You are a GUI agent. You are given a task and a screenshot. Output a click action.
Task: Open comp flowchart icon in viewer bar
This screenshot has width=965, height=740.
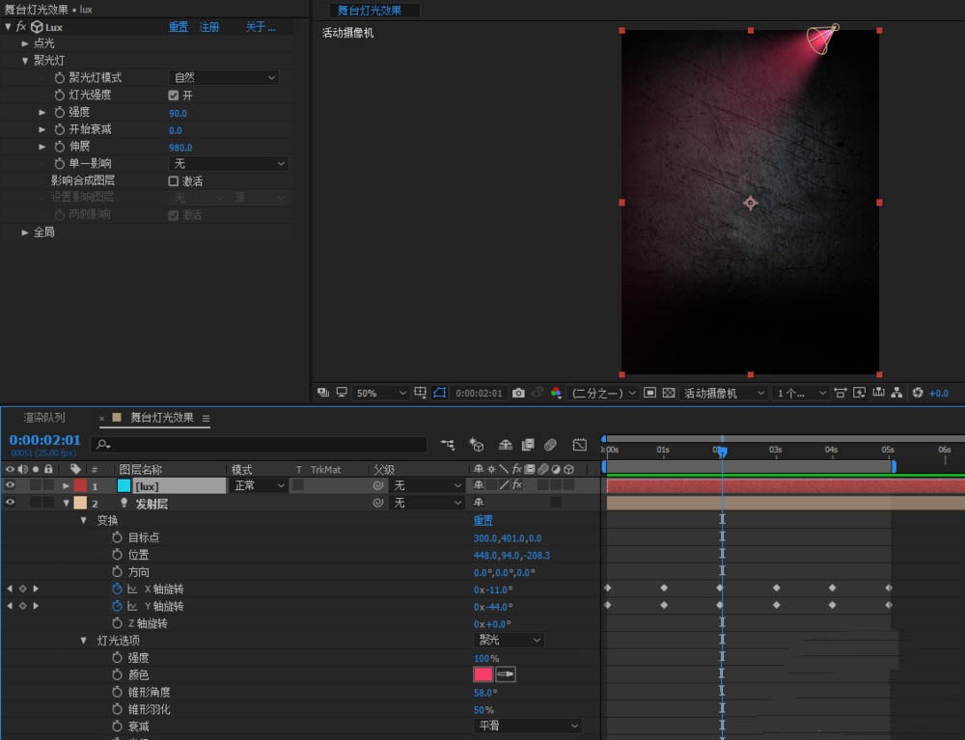(896, 393)
